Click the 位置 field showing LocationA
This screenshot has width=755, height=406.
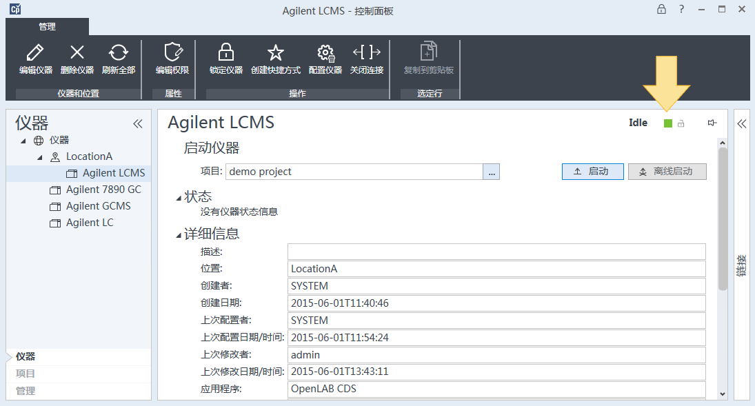[496, 269]
